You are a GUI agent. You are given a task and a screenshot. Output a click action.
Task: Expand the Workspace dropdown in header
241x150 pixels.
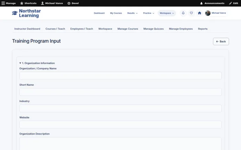[x=167, y=13]
